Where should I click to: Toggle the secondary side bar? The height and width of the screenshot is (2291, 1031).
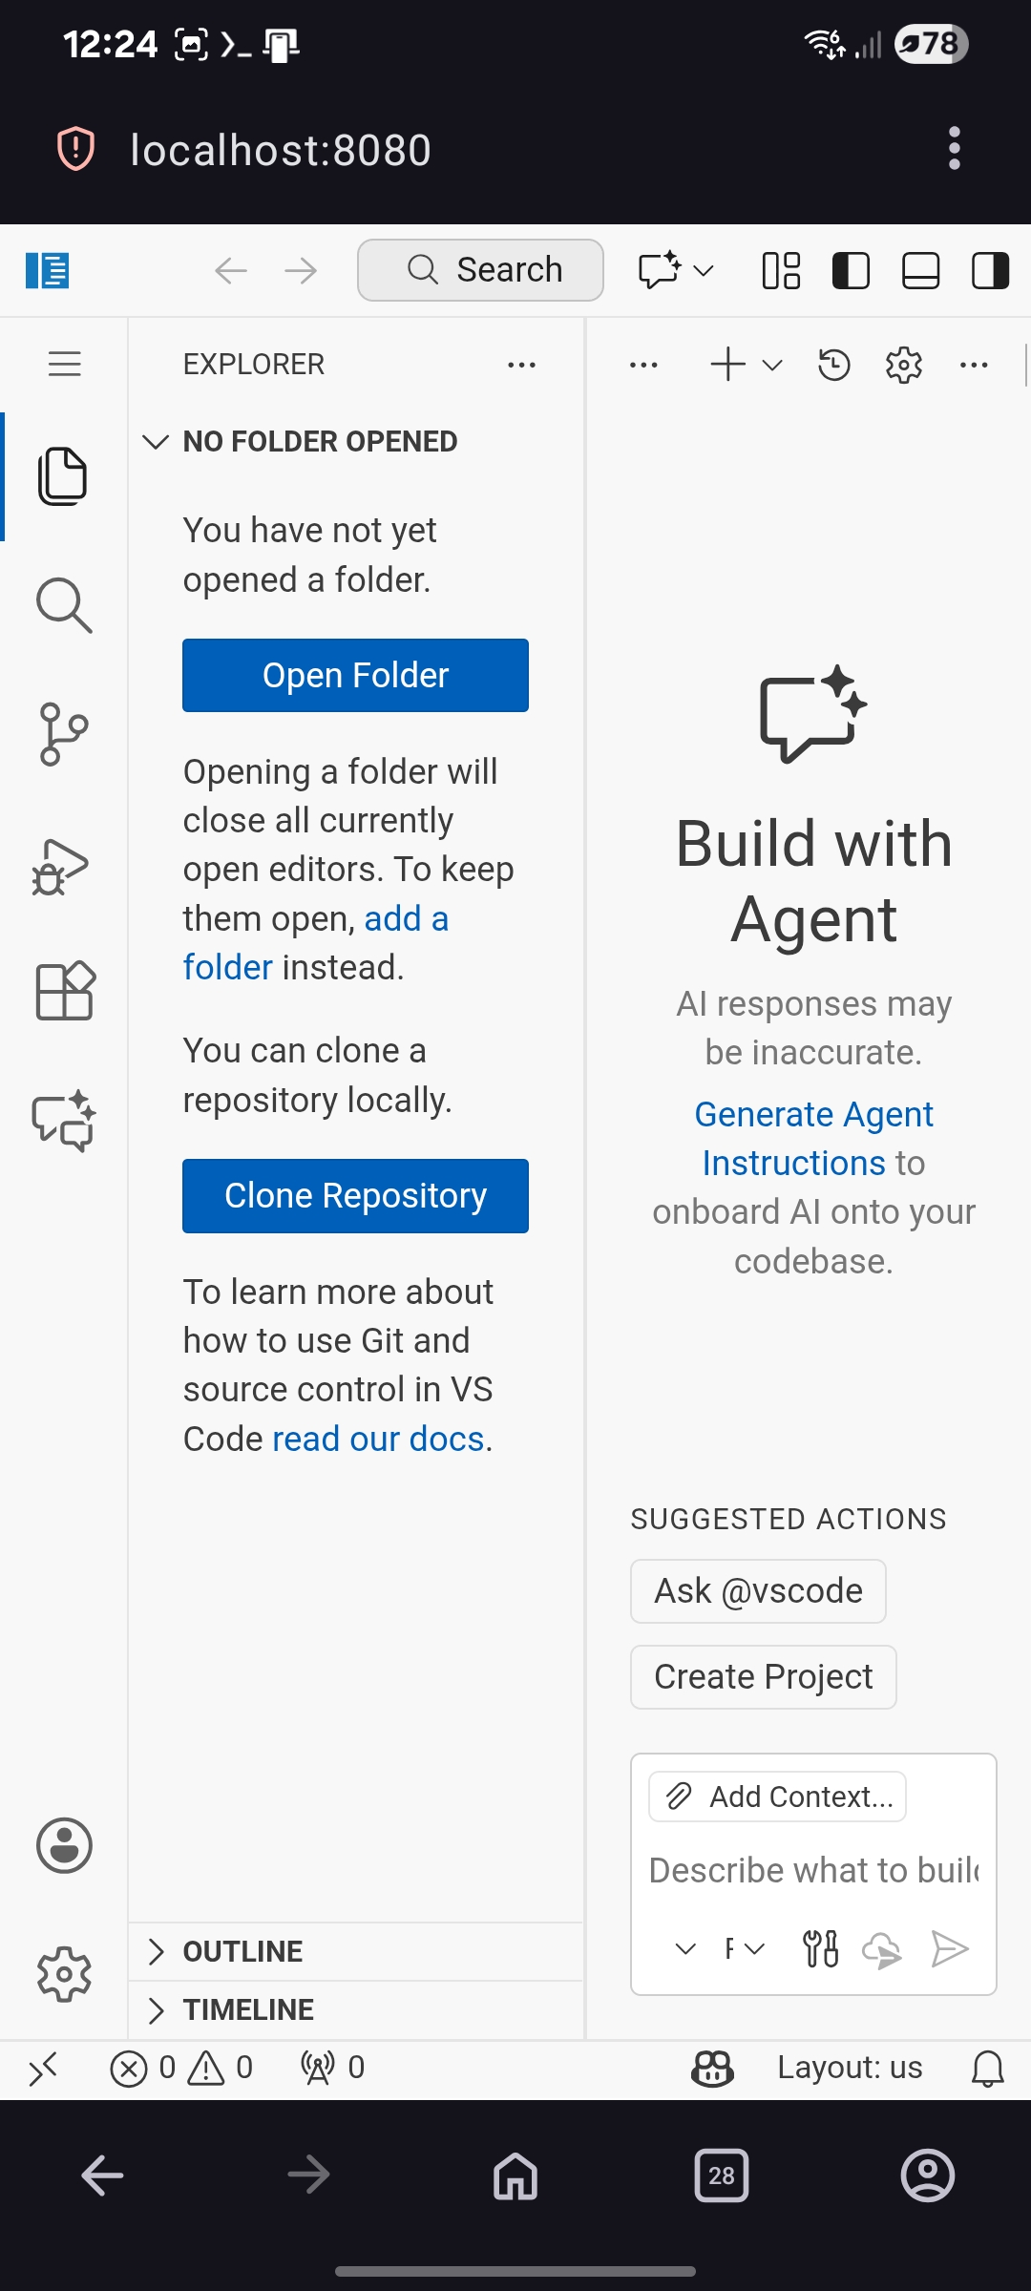click(x=990, y=271)
